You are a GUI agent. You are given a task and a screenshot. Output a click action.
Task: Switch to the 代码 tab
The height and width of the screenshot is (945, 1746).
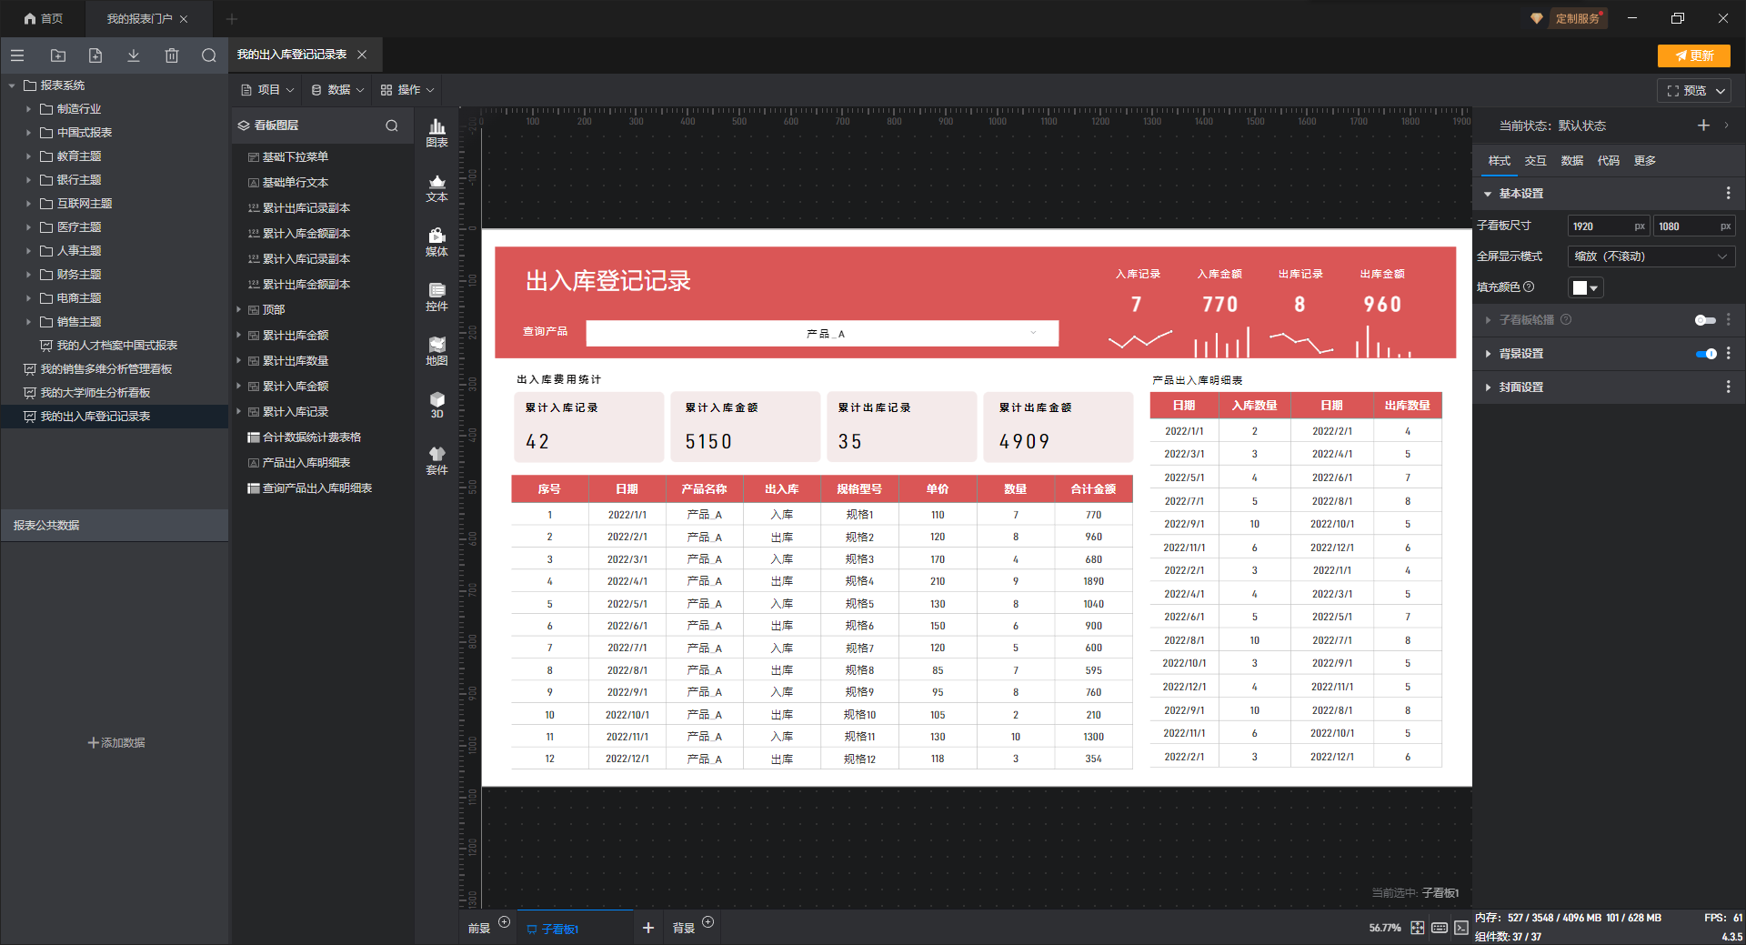click(x=1608, y=161)
